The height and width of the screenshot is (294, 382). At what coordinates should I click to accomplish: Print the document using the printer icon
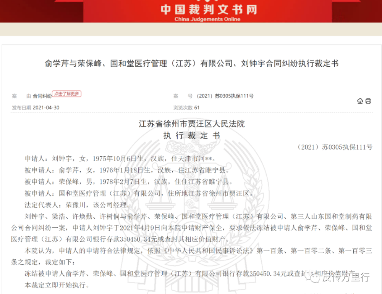368,101
